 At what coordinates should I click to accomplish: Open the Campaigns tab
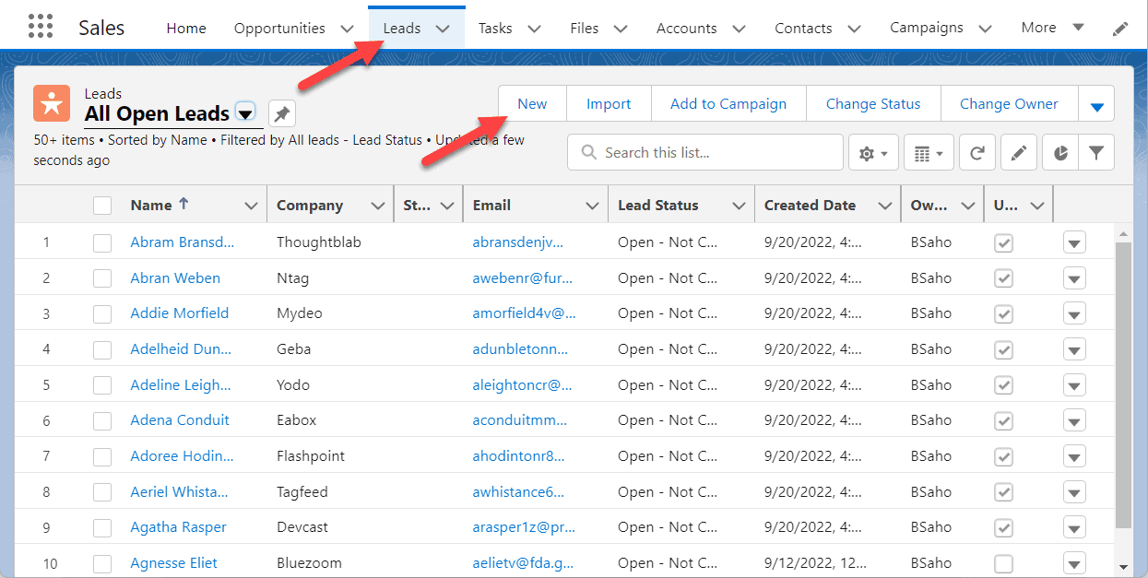927,28
